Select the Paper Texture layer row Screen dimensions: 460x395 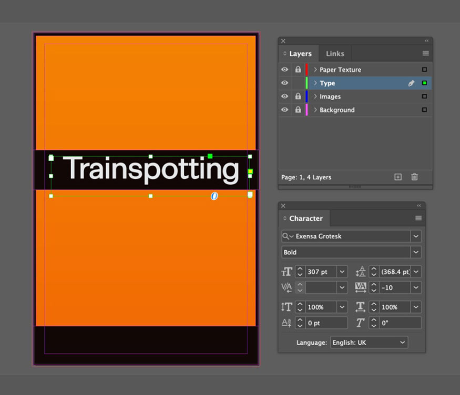click(355, 69)
